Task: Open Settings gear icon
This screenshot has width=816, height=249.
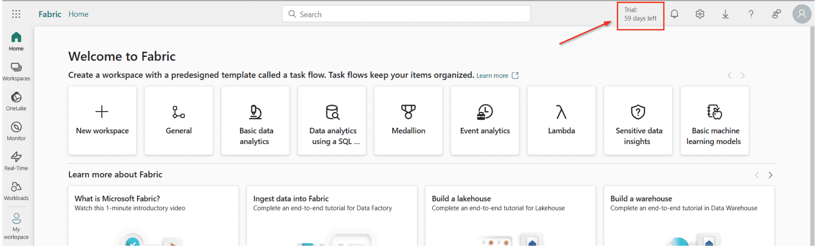Action: (700, 14)
